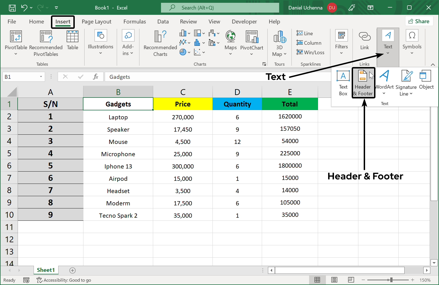Image resolution: width=439 pixels, height=285 pixels.
Task: Expand the Name Box dropdown
Action: 41,77
